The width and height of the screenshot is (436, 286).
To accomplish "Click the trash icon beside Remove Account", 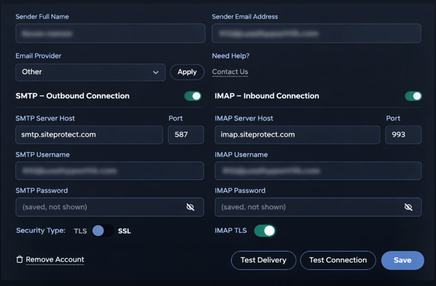I will pyautogui.click(x=20, y=259).
